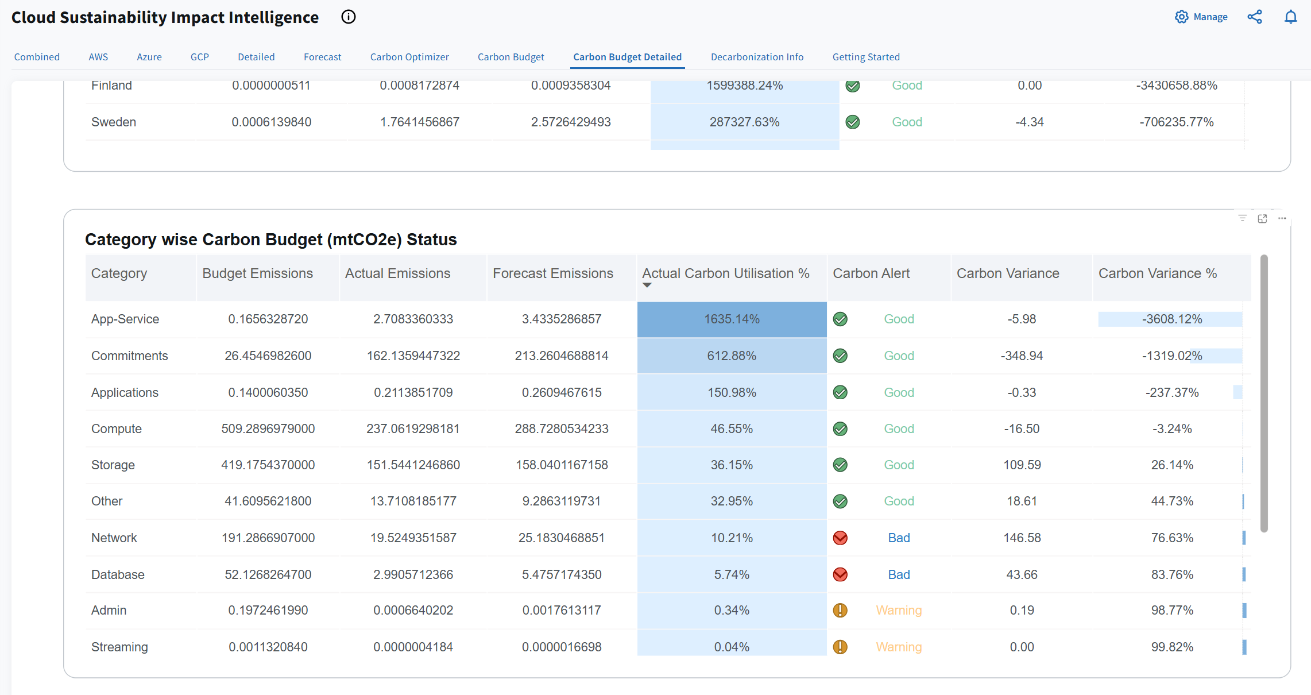This screenshot has width=1311, height=695.
Task: Click the filter icon above Category table
Action: click(x=1242, y=218)
